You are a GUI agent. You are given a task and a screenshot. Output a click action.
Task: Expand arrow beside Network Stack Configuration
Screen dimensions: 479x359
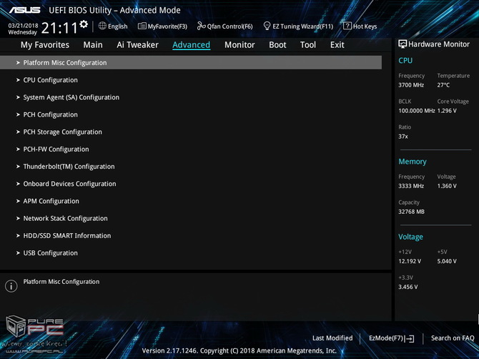18,218
